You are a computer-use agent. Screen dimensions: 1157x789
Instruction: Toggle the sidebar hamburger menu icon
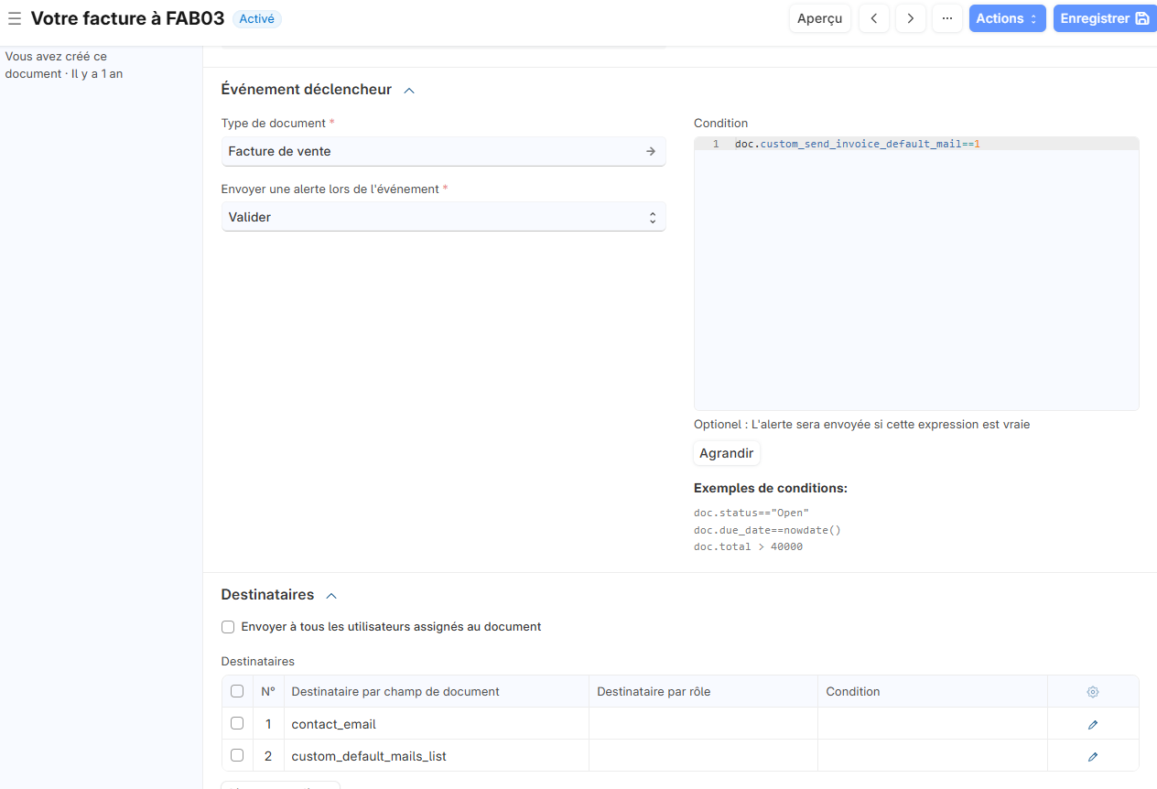15,18
